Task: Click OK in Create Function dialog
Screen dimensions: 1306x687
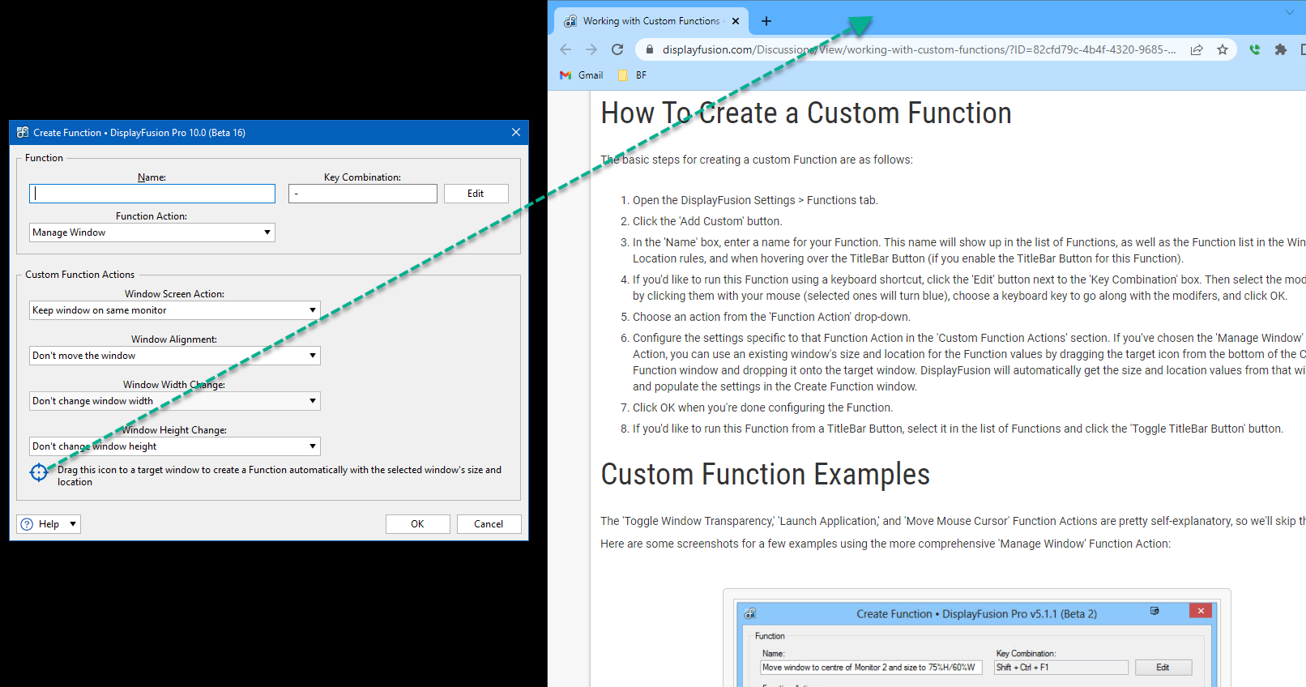Action: pos(418,524)
